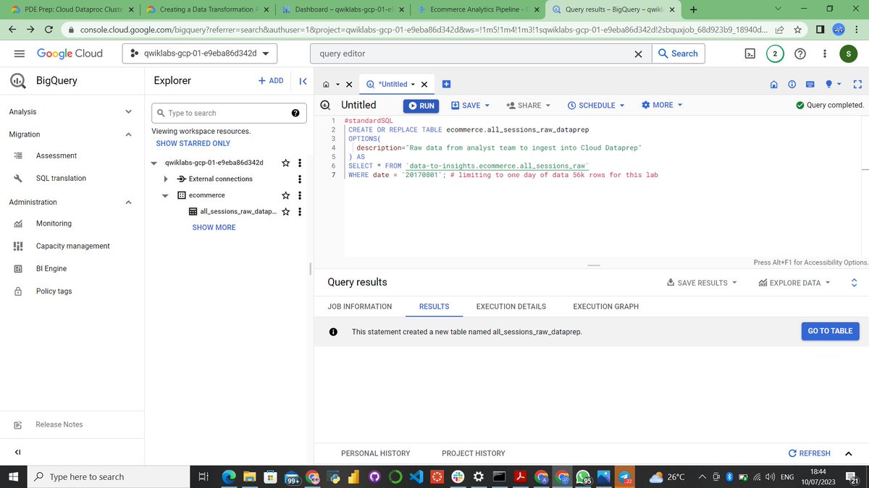Open actions menu for External connections

coord(300,179)
